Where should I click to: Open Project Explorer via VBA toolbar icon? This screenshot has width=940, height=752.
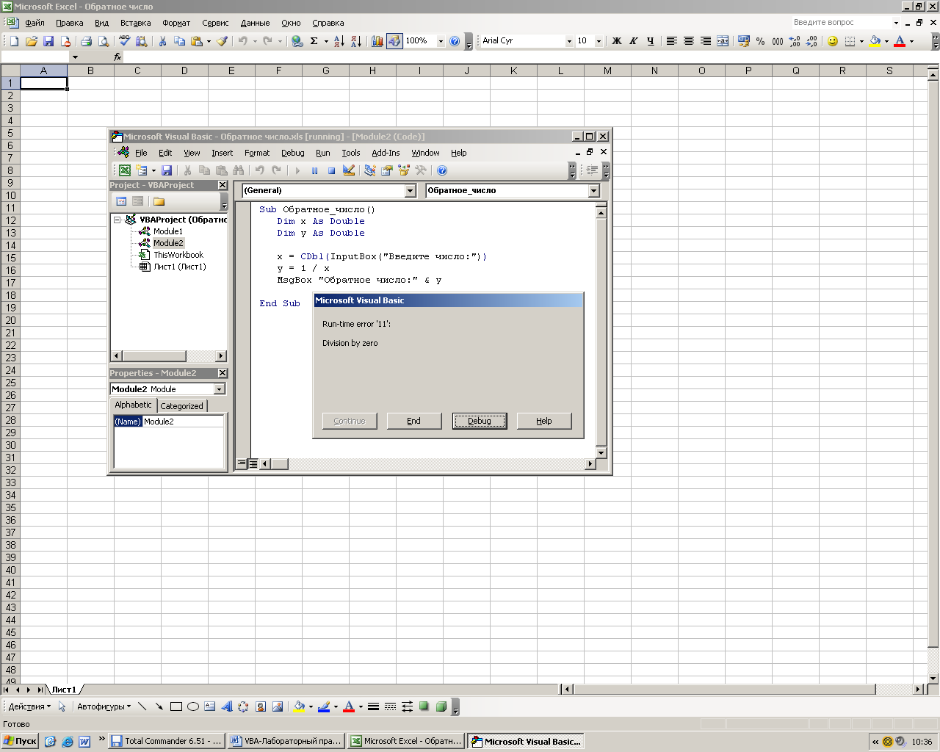369,170
